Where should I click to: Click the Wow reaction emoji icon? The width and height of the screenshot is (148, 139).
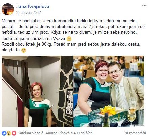click(9, 133)
